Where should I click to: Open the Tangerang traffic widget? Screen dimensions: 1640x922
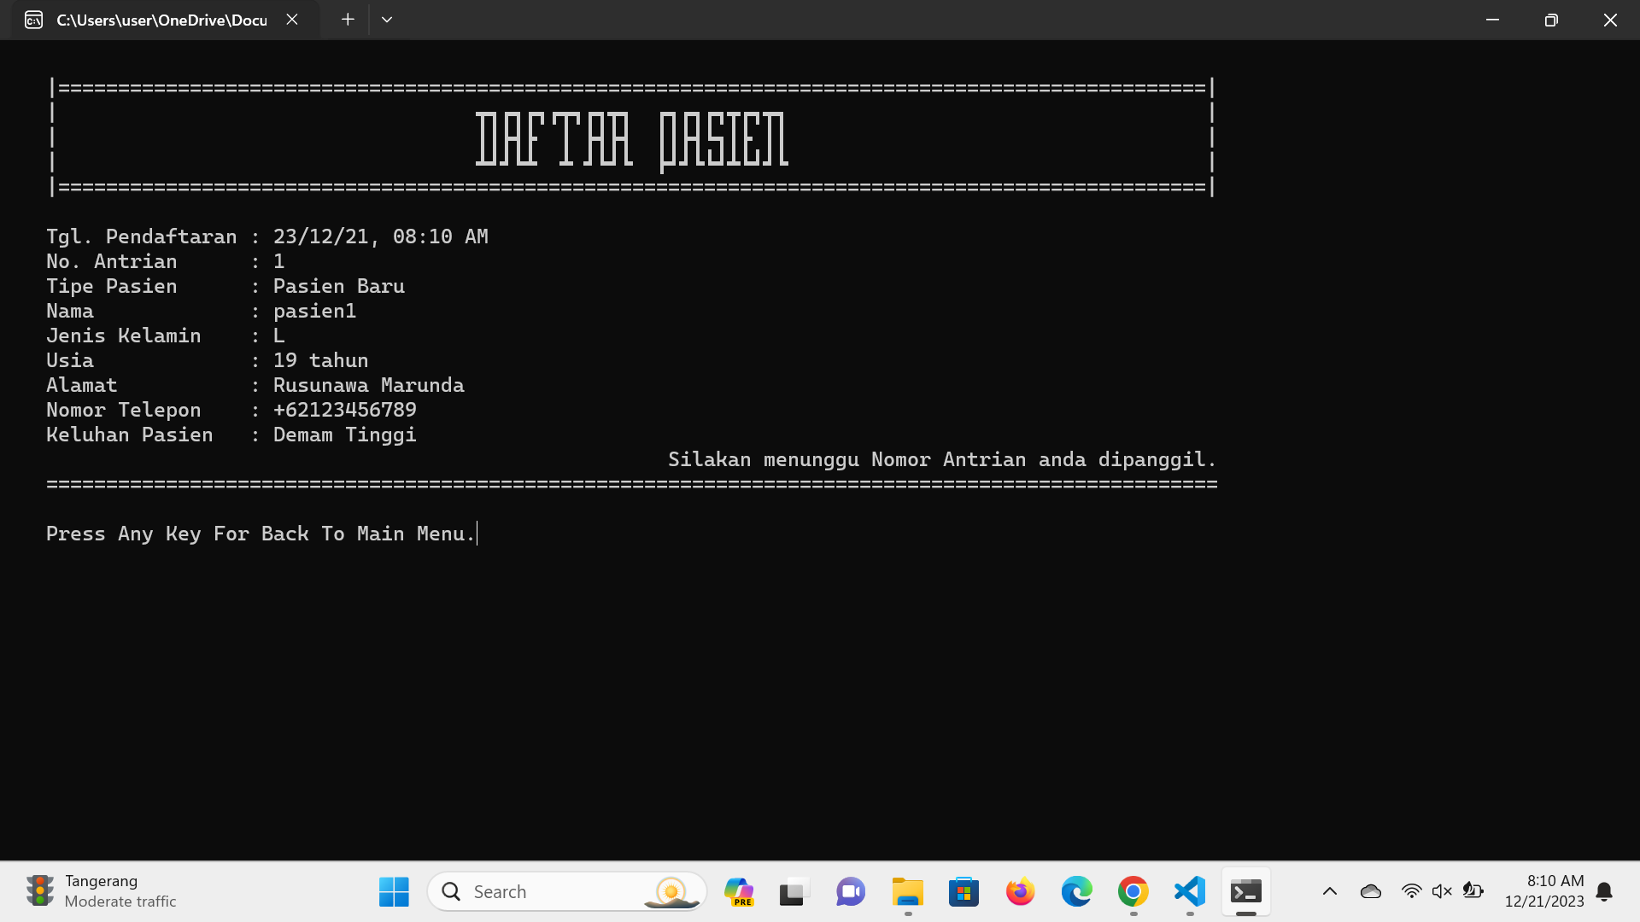[101, 891]
